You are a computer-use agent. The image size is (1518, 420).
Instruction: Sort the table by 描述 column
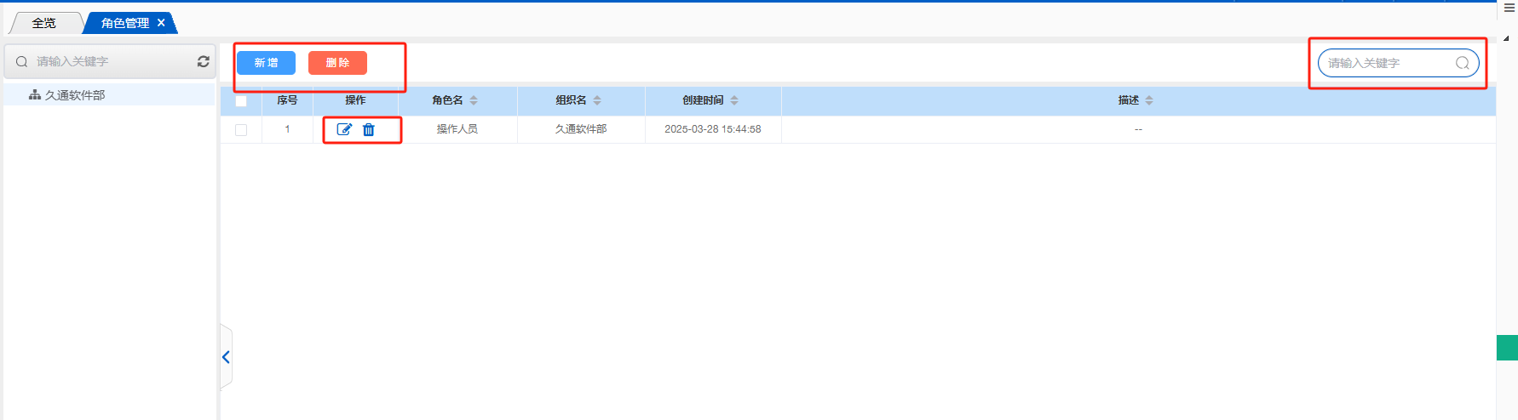tap(1149, 100)
